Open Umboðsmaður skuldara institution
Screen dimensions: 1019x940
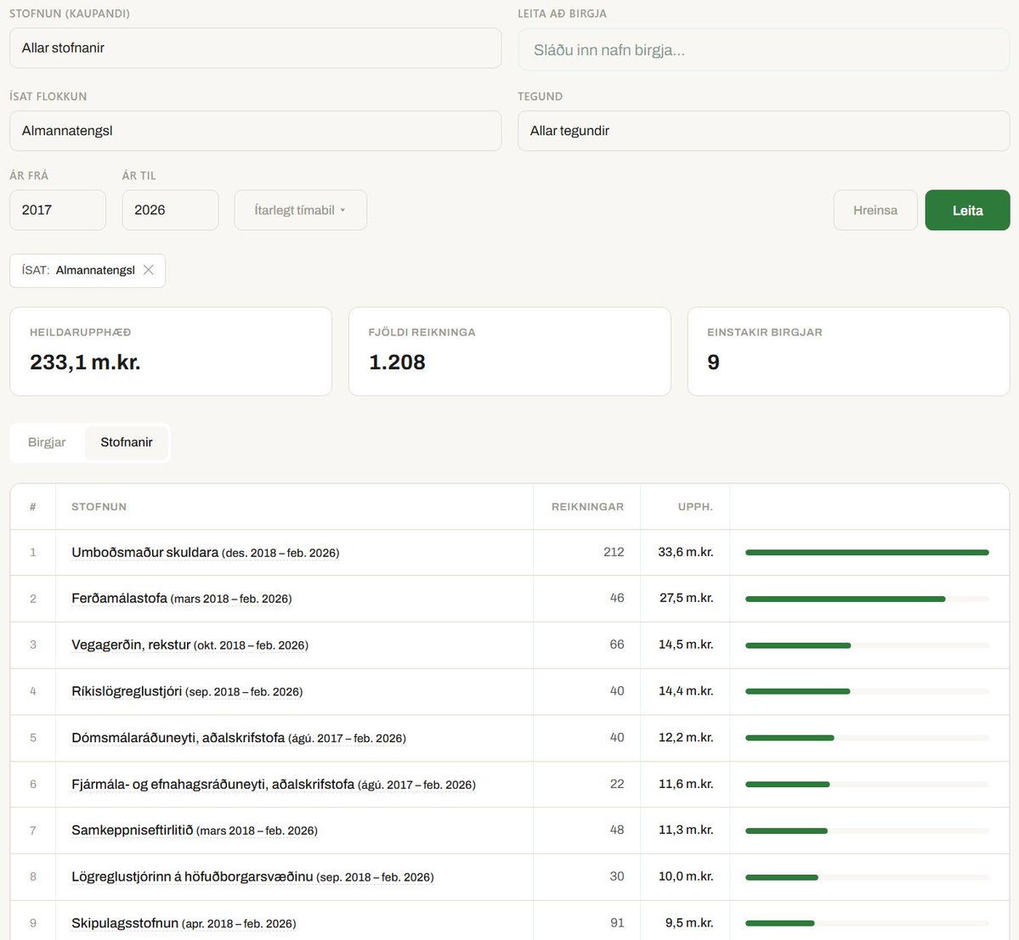click(206, 553)
